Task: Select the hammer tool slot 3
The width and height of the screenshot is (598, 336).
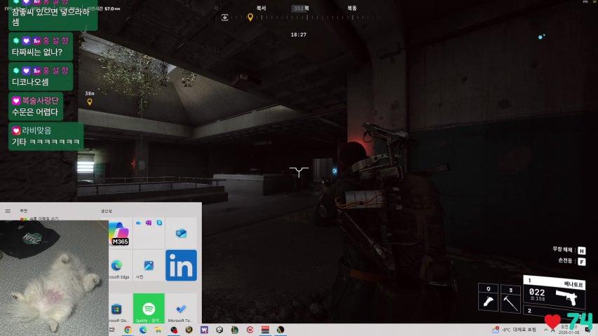Action: click(510, 299)
